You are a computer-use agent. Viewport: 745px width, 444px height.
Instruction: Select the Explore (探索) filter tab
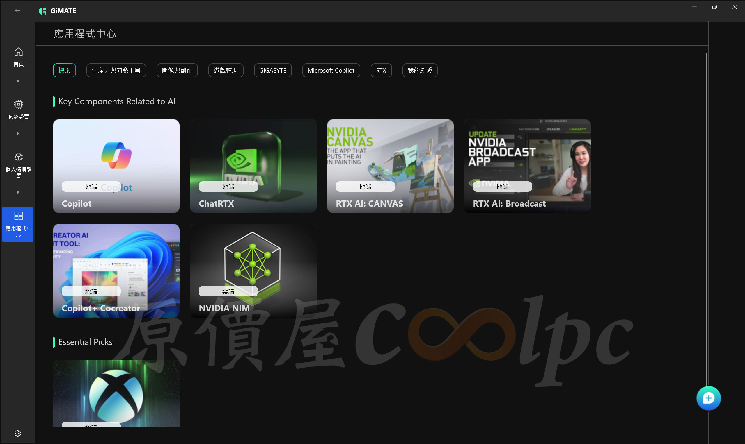(x=64, y=70)
